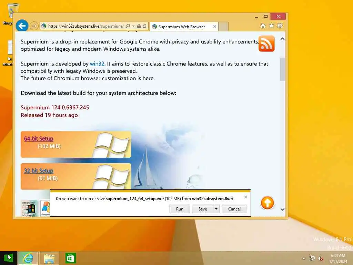Launch the Windows Store taskbar icon

coord(70,258)
